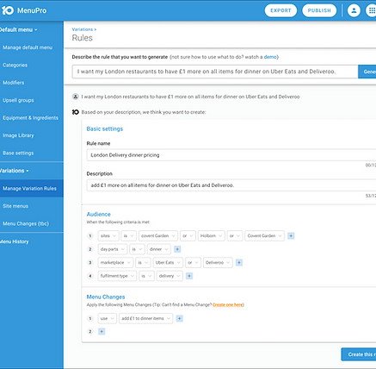This screenshot has width=376, height=369.
Task: Open Base settings
Action: point(18,153)
